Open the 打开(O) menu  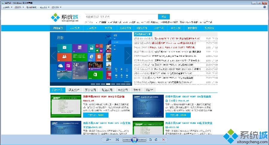[56, 7]
